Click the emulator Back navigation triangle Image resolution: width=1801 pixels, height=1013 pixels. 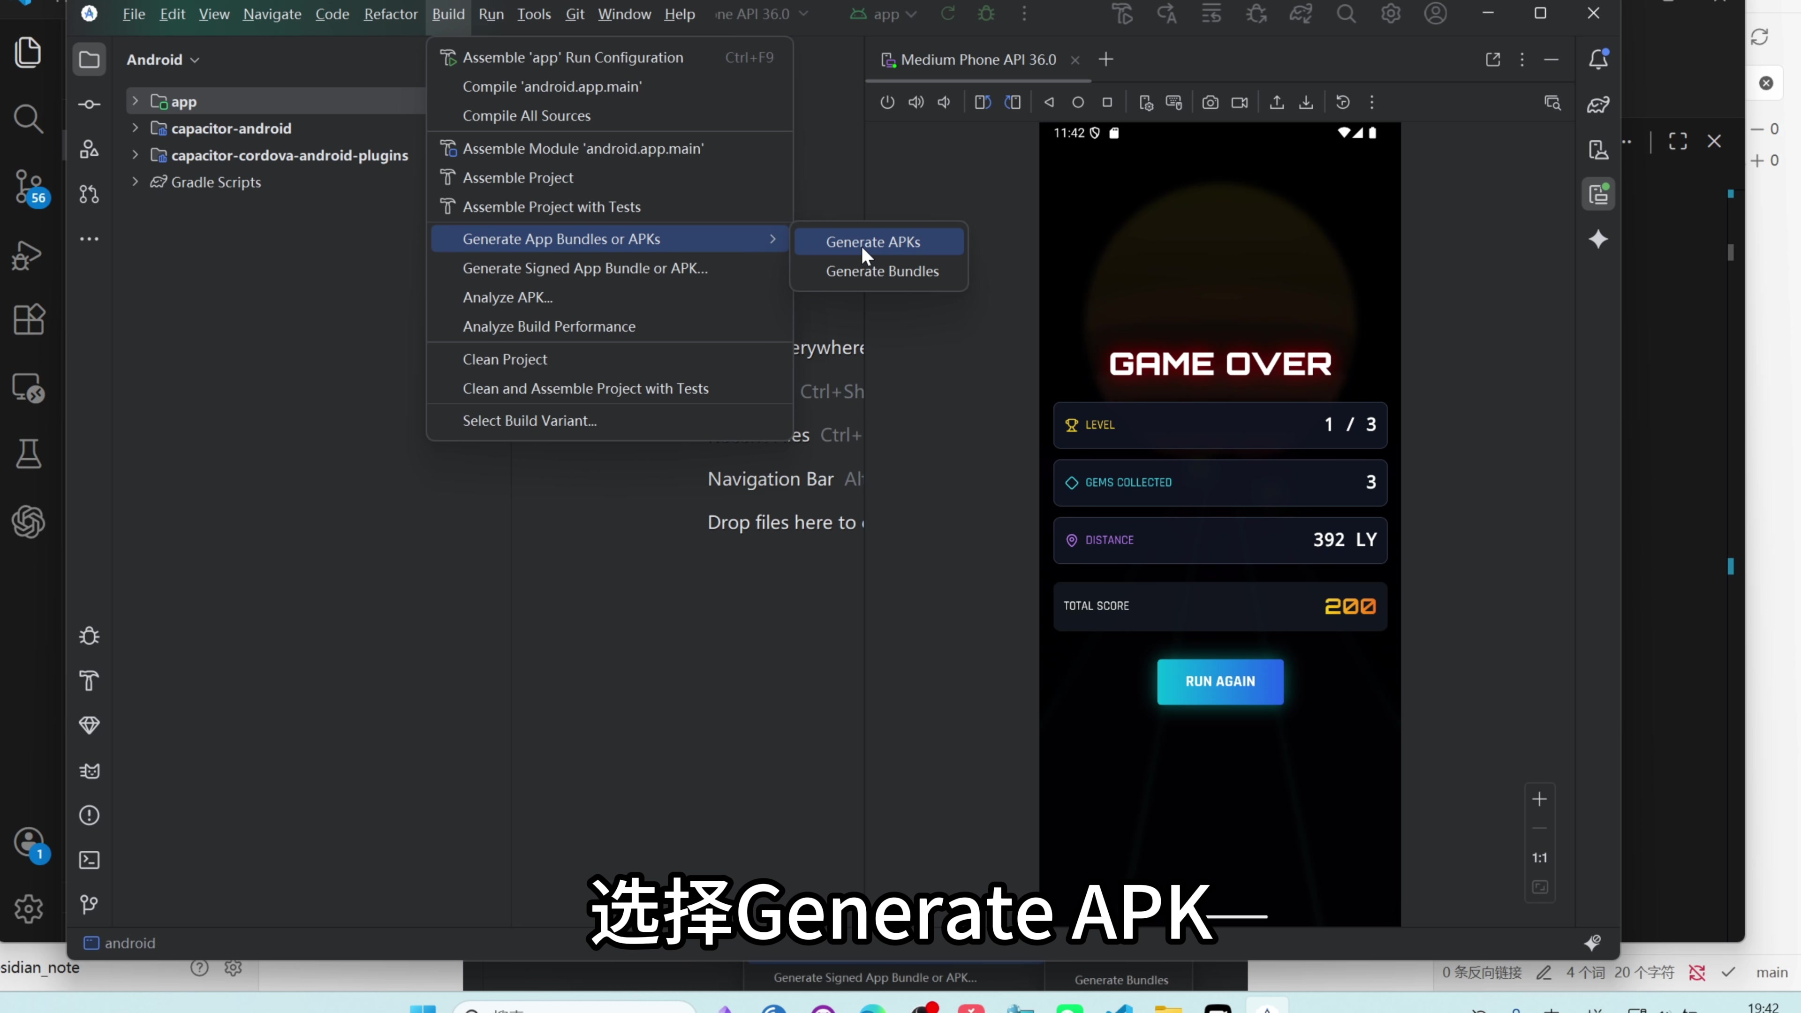tap(1049, 103)
